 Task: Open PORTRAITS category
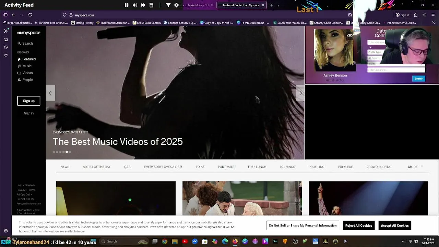tap(226, 167)
